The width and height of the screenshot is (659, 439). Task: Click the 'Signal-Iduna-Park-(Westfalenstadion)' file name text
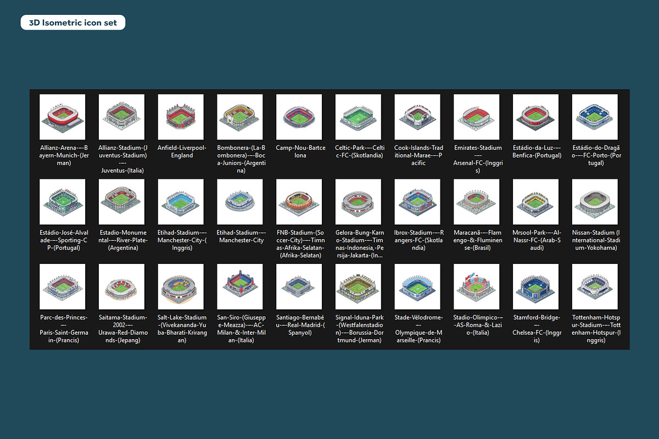coord(359,325)
